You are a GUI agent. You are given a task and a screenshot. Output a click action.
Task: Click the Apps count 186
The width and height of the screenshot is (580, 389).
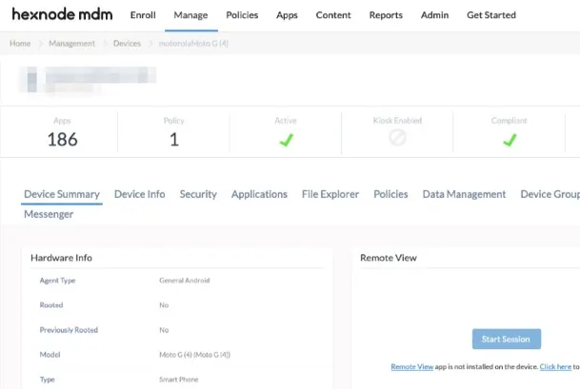tap(62, 139)
